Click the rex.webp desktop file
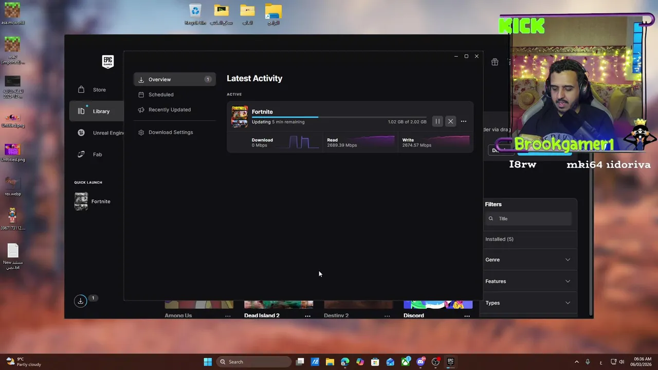This screenshot has width=658, height=370. pos(12,186)
